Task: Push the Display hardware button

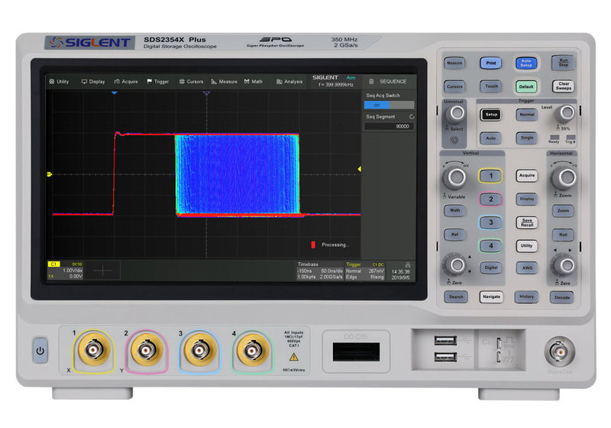Action: coord(527,199)
